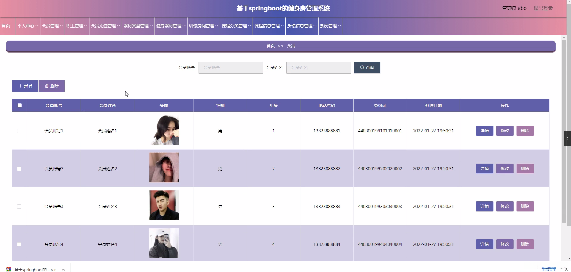The height and width of the screenshot is (272, 571).
Task: Click the avatar photo of 会员姓名1
Action: tap(164, 130)
